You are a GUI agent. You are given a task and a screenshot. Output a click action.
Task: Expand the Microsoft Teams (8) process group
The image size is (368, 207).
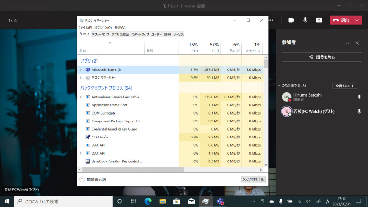pos(81,70)
